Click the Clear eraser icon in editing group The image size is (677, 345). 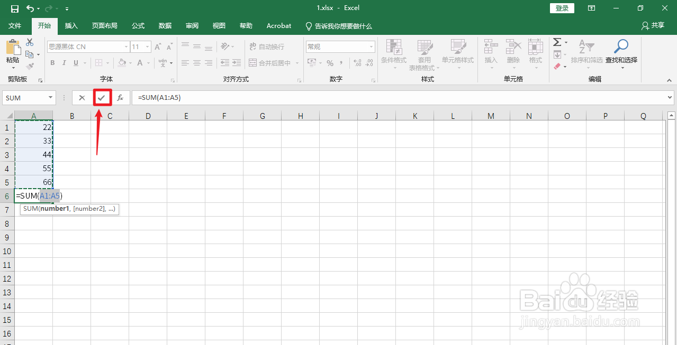pyautogui.click(x=557, y=67)
